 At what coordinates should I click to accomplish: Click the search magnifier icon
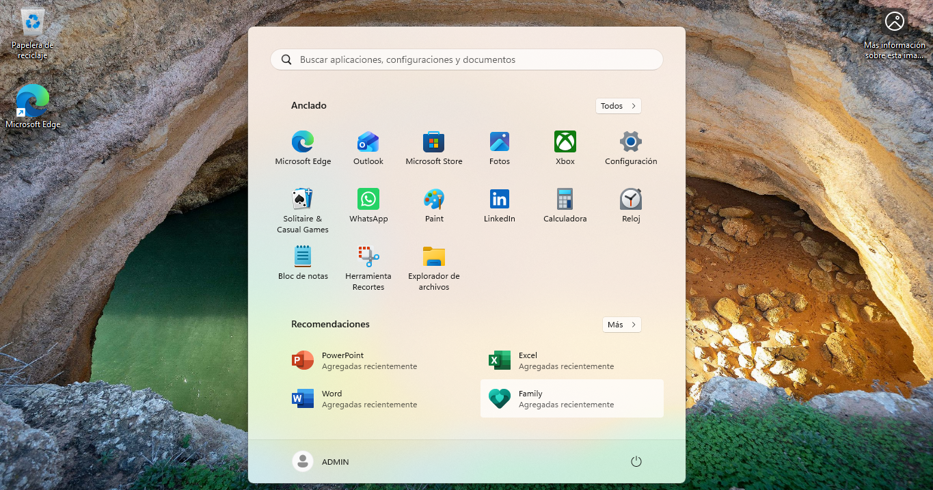[x=286, y=59]
